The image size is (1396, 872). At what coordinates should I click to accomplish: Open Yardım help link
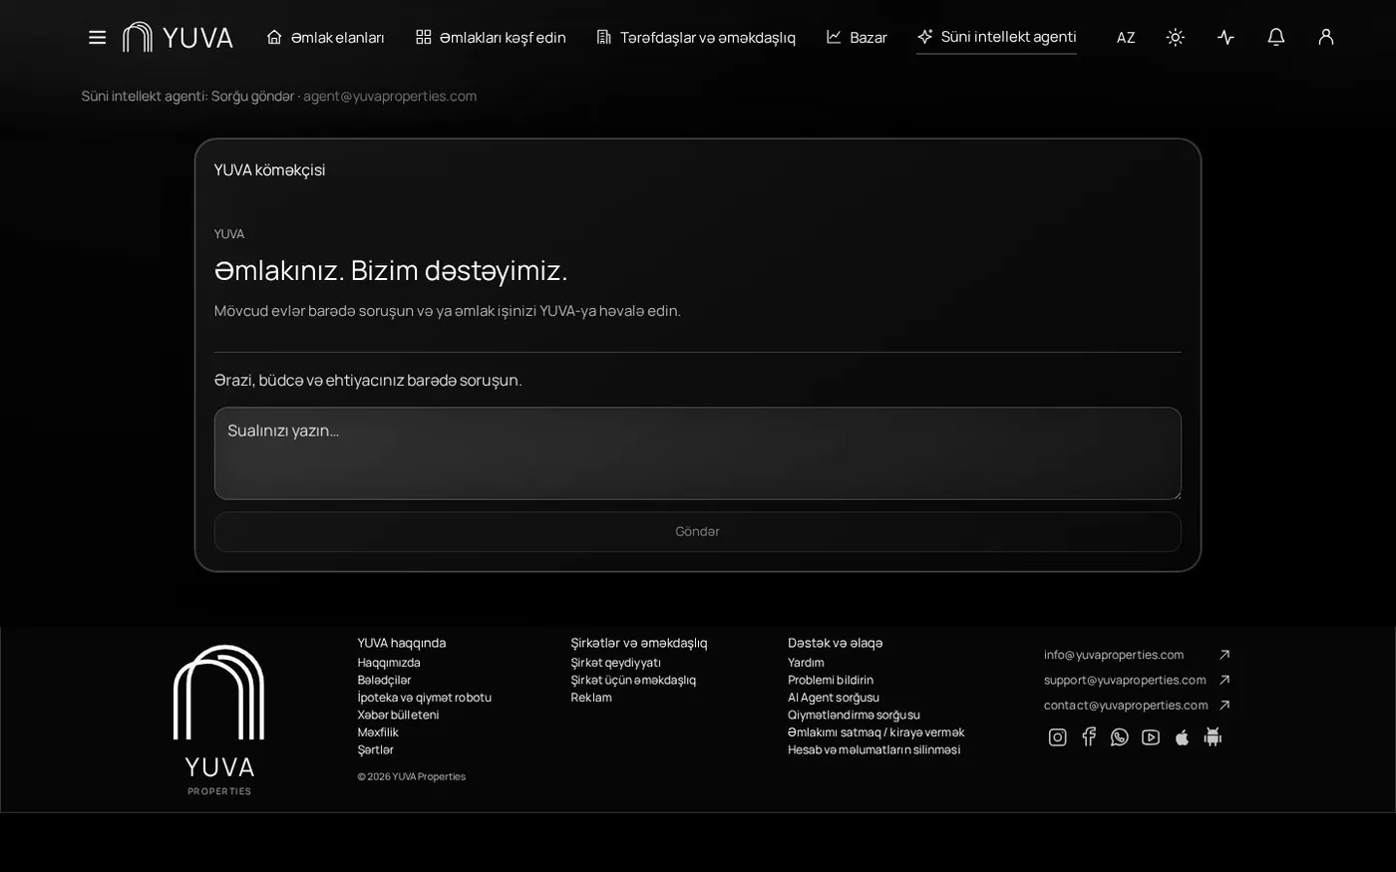point(806,663)
